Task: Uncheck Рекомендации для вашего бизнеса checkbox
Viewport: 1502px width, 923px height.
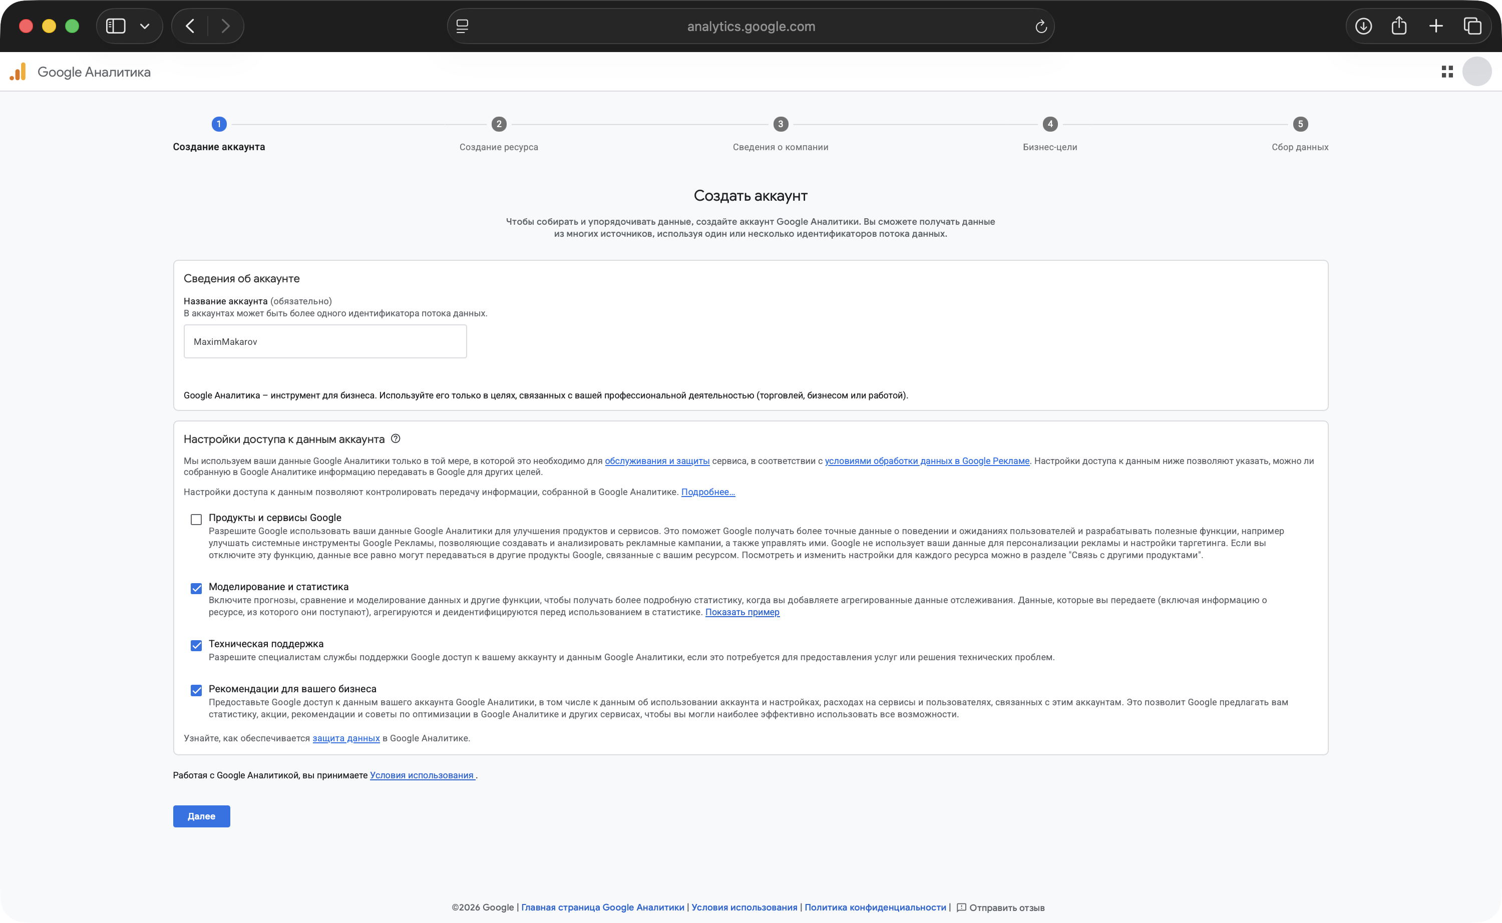Action: [196, 690]
